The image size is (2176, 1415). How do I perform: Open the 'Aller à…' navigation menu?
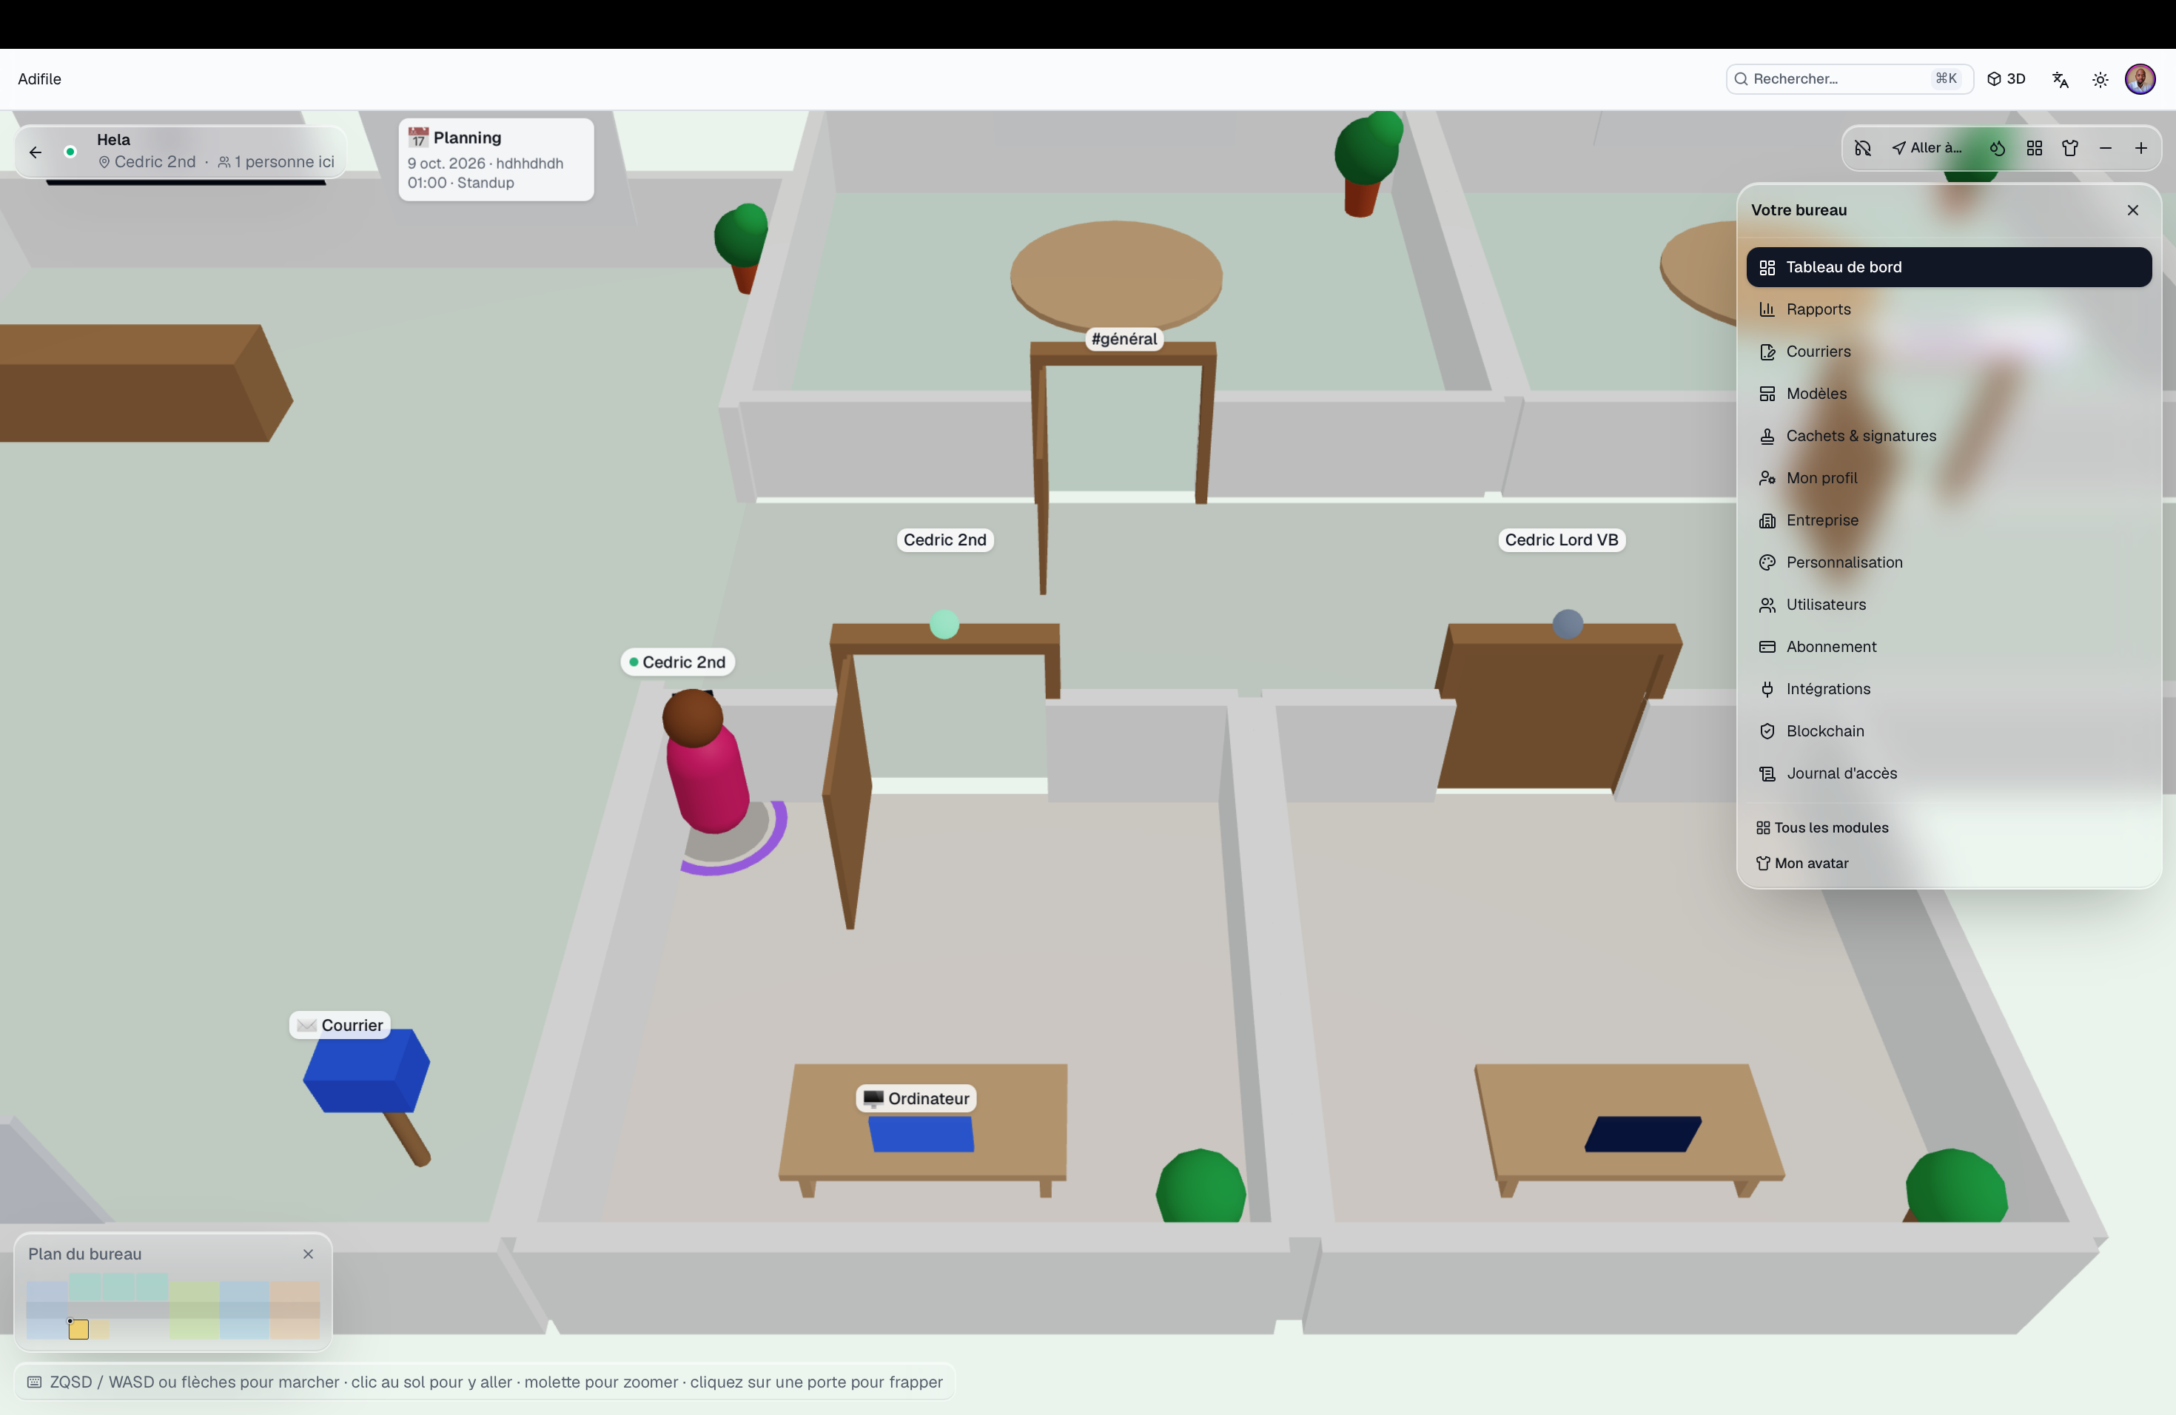(x=1927, y=148)
